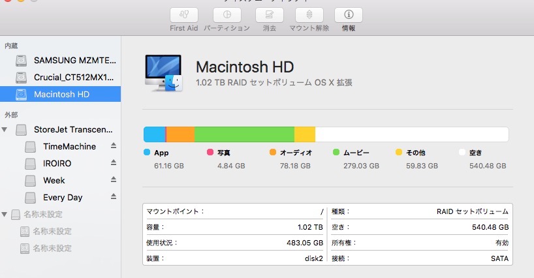
Task: Collapse the greyed 名称未設定 disk group
Action: pyautogui.click(x=6, y=214)
